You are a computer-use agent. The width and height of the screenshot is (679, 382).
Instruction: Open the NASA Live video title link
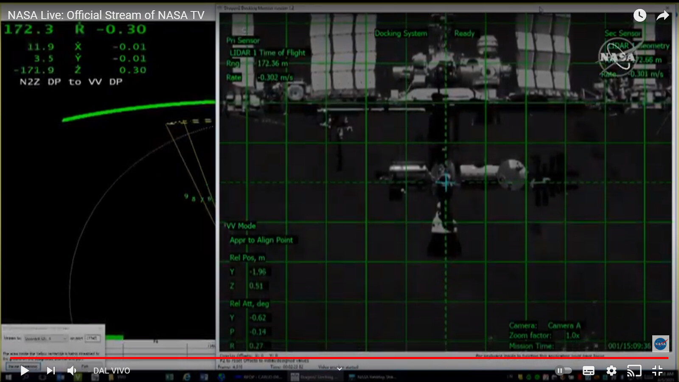tap(106, 15)
